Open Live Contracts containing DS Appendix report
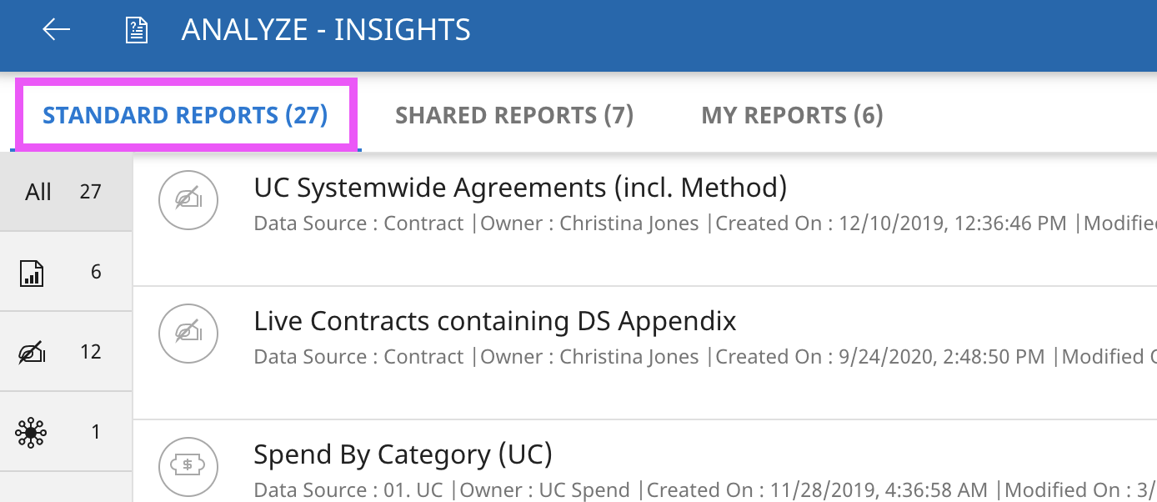This screenshot has width=1157, height=502. point(495,321)
